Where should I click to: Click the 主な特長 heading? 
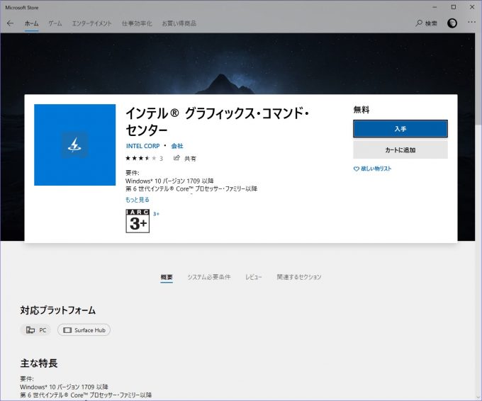[39, 363]
